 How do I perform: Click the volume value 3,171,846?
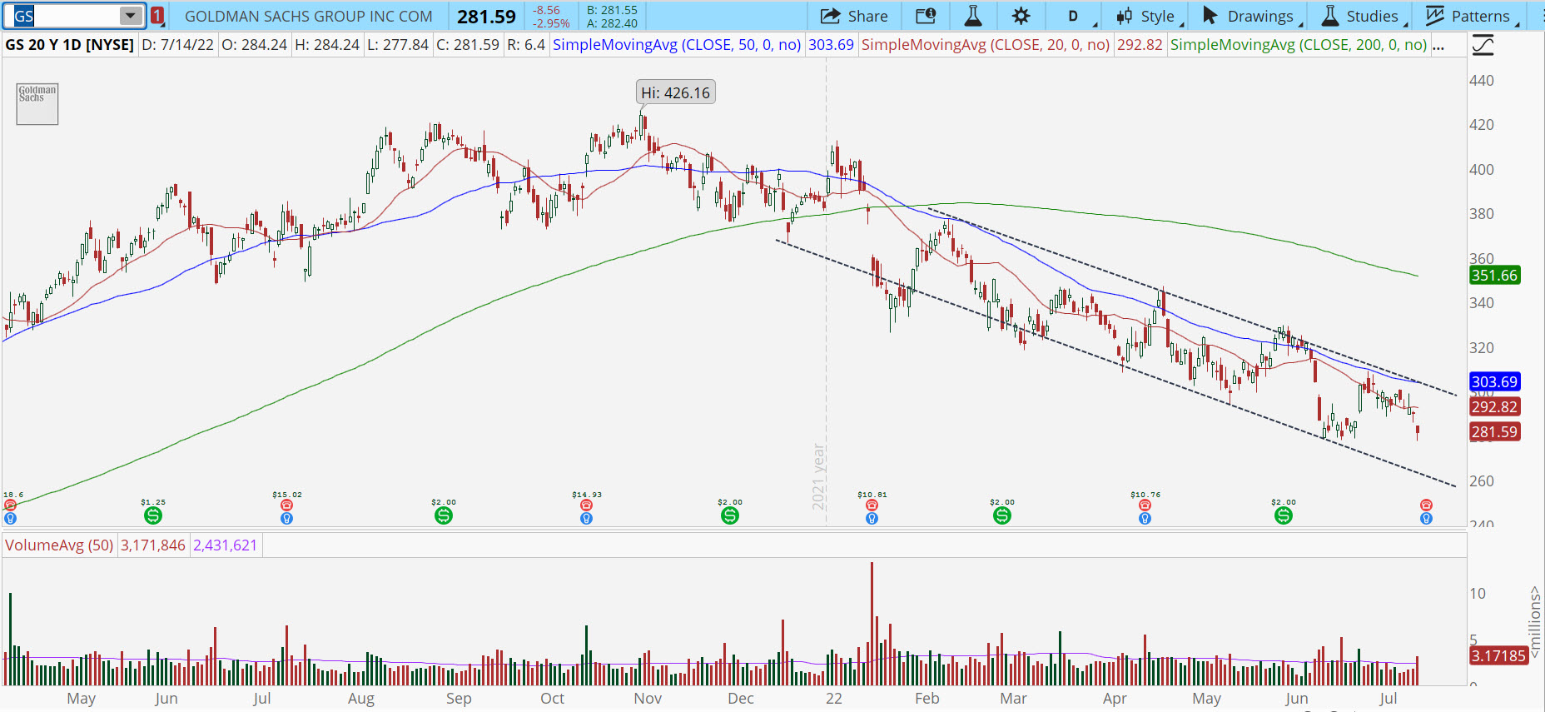(x=153, y=545)
